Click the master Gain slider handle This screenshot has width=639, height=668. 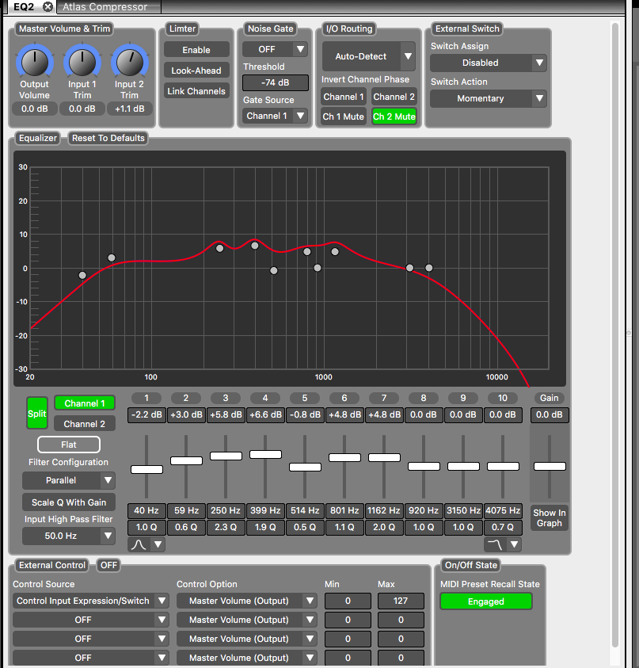pos(550,466)
